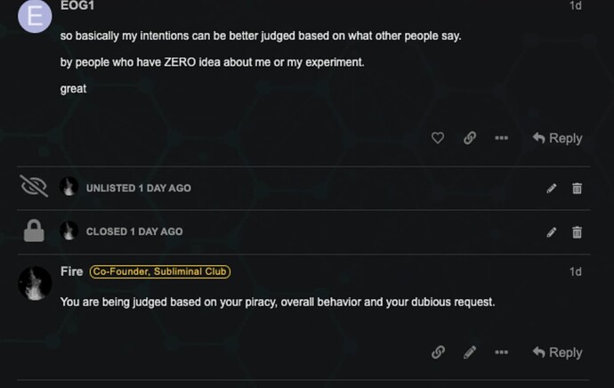This screenshot has height=388, width=614.
Task: Click the Co-Founder, Subliminal Club badge
Action: click(x=160, y=271)
